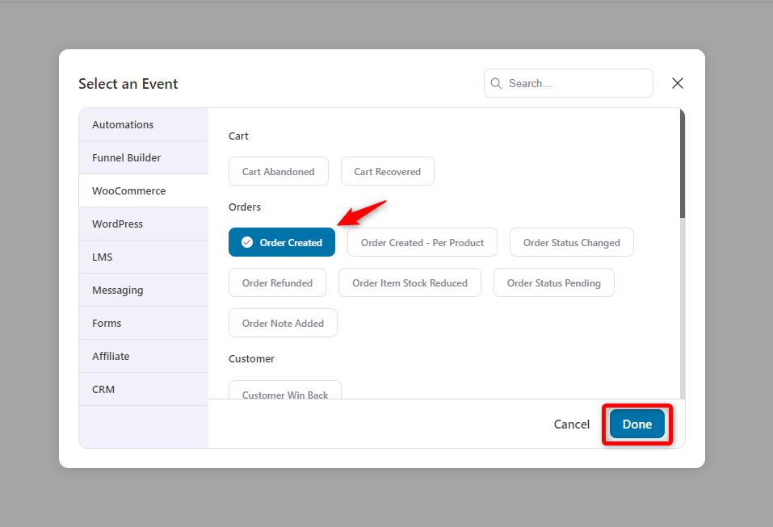Open the Messaging tab
This screenshot has width=773, height=527.
(144, 290)
